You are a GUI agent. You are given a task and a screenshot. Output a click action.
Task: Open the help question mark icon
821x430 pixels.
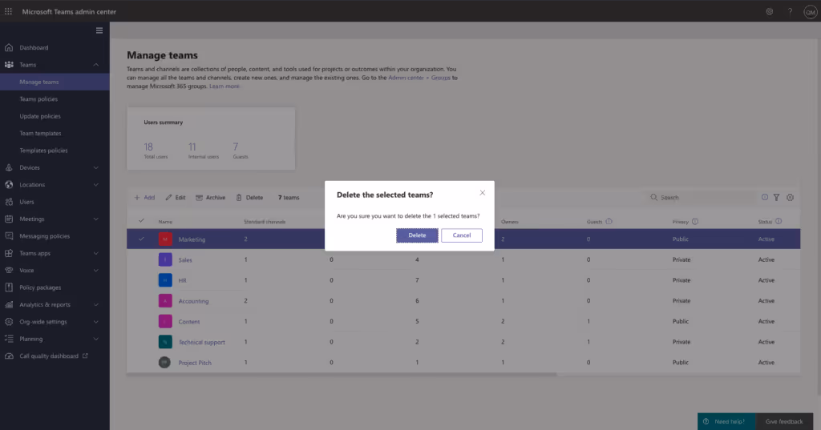(790, 11)
